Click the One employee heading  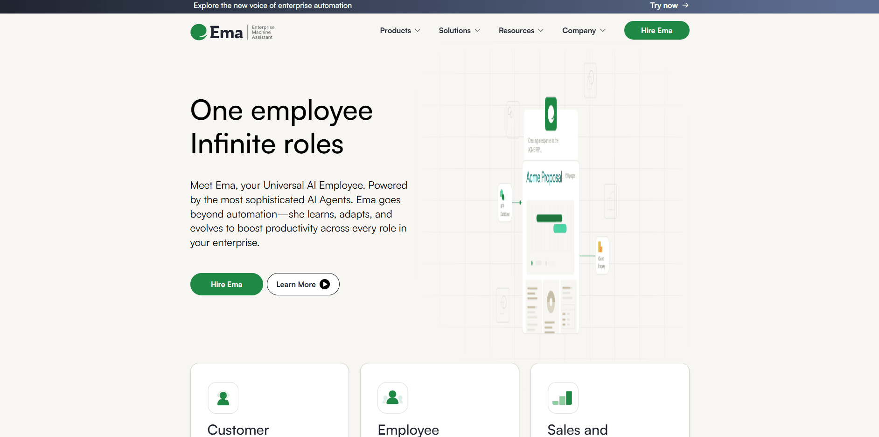(281, 110)
